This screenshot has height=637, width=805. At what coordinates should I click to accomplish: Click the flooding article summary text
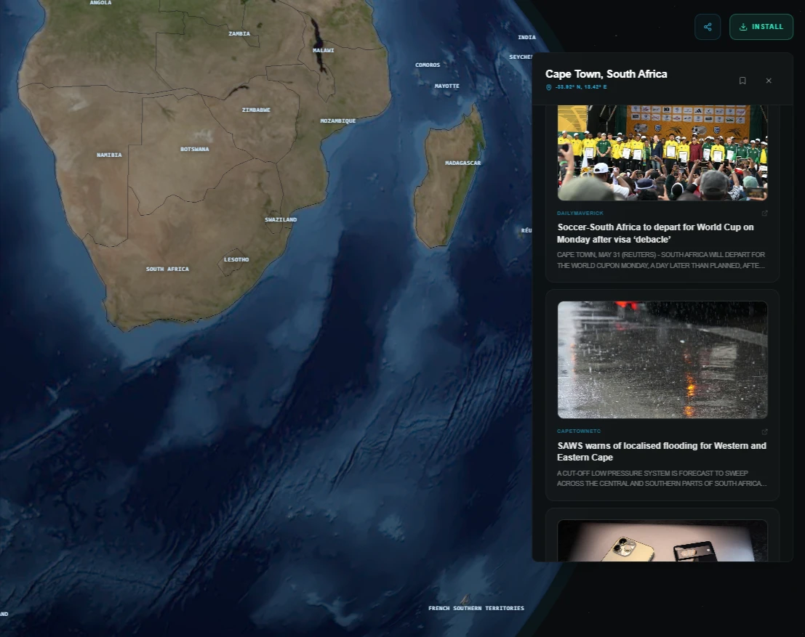pos(662,479)
